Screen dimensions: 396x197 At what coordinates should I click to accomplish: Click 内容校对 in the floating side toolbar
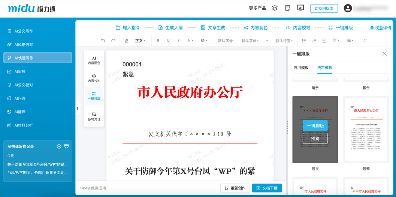pos(94,78)
